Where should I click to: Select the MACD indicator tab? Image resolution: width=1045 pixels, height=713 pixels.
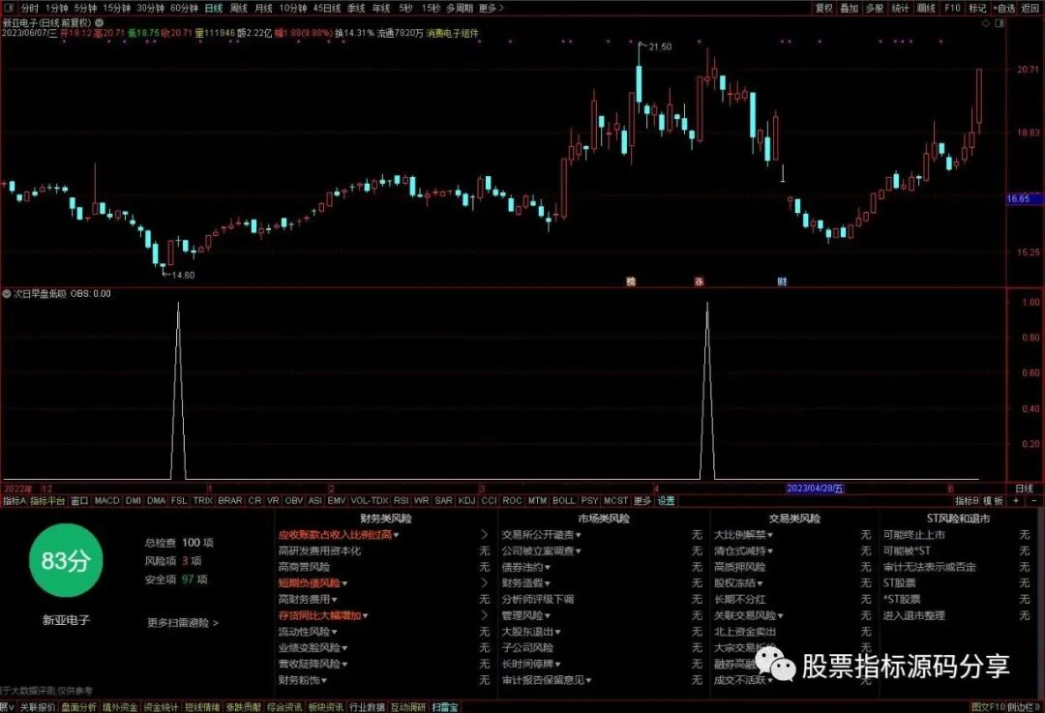tap(106, 500)
